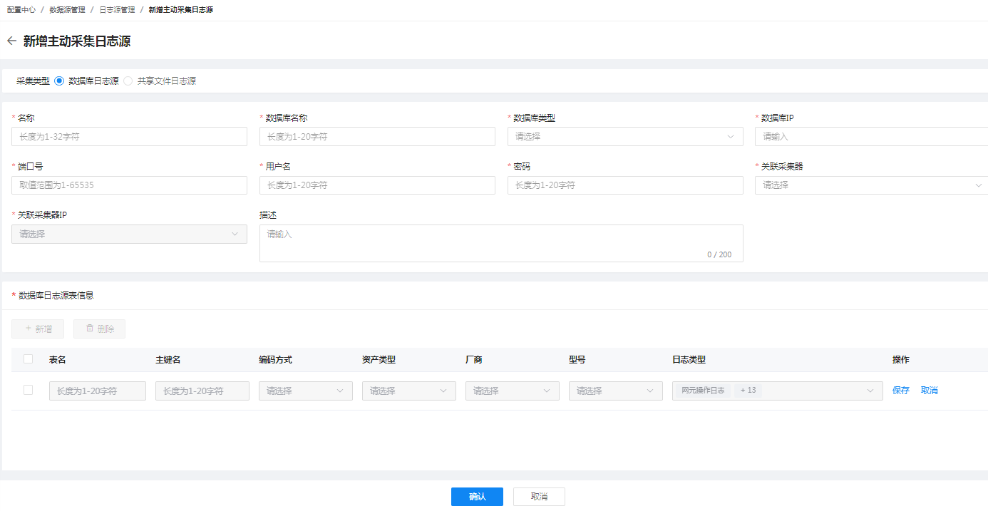Click 取消 link in the table row
This screenshot has width=988, height=511.
tap(930, 391)
